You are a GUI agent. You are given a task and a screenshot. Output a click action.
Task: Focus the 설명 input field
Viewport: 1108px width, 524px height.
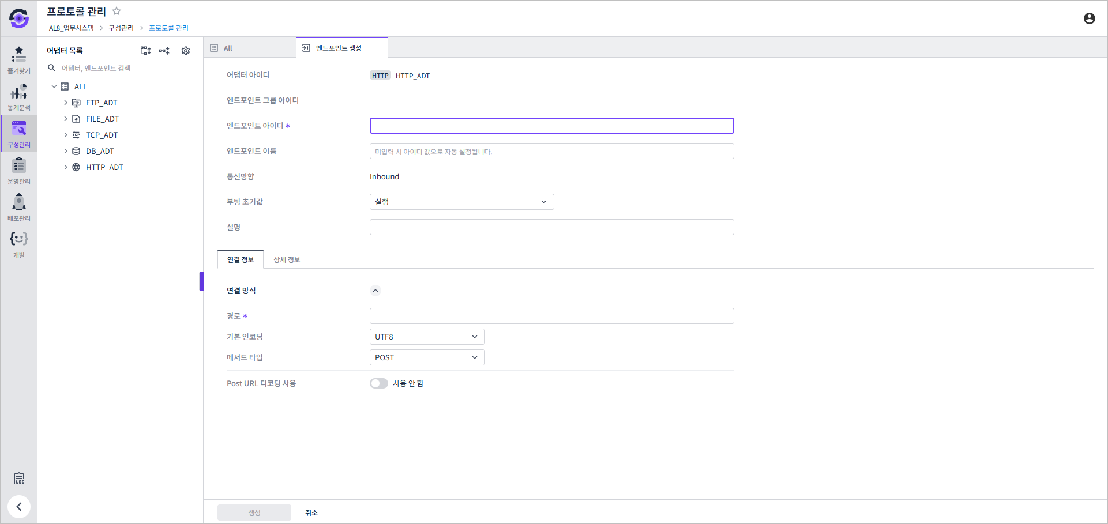tap(552, 227)
